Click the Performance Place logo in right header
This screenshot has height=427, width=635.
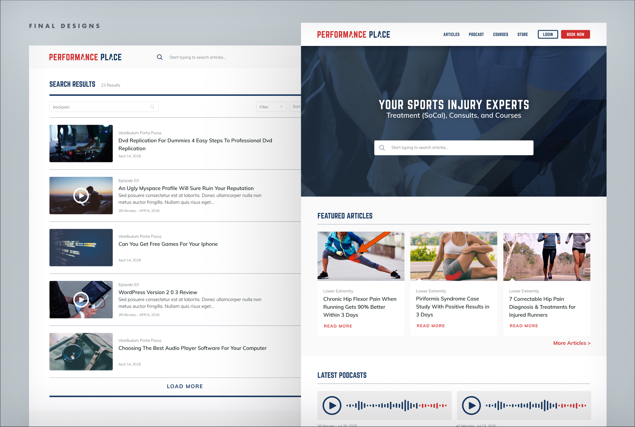[354, 34]
